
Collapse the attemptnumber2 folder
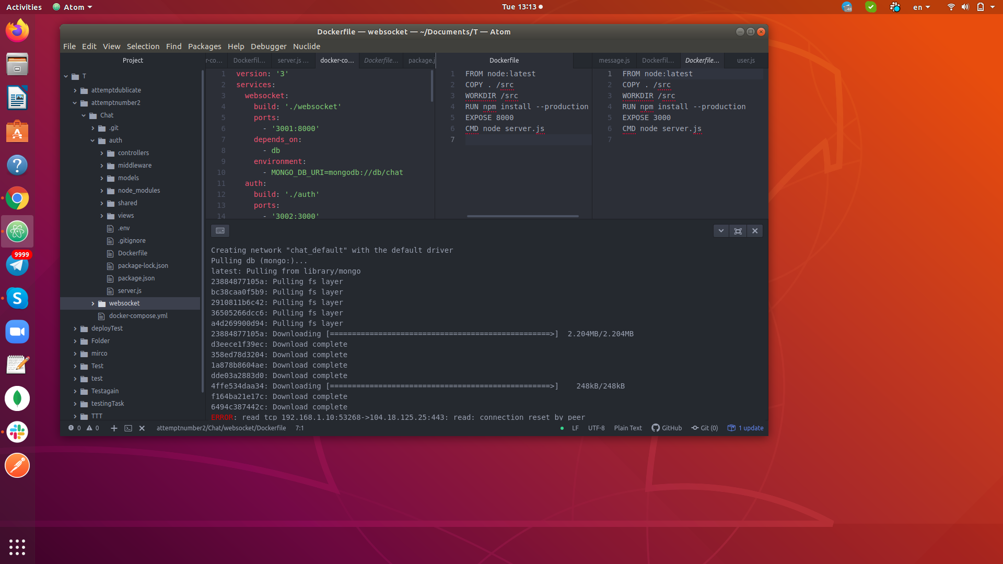pyautogui.click(x=75, y=103)
